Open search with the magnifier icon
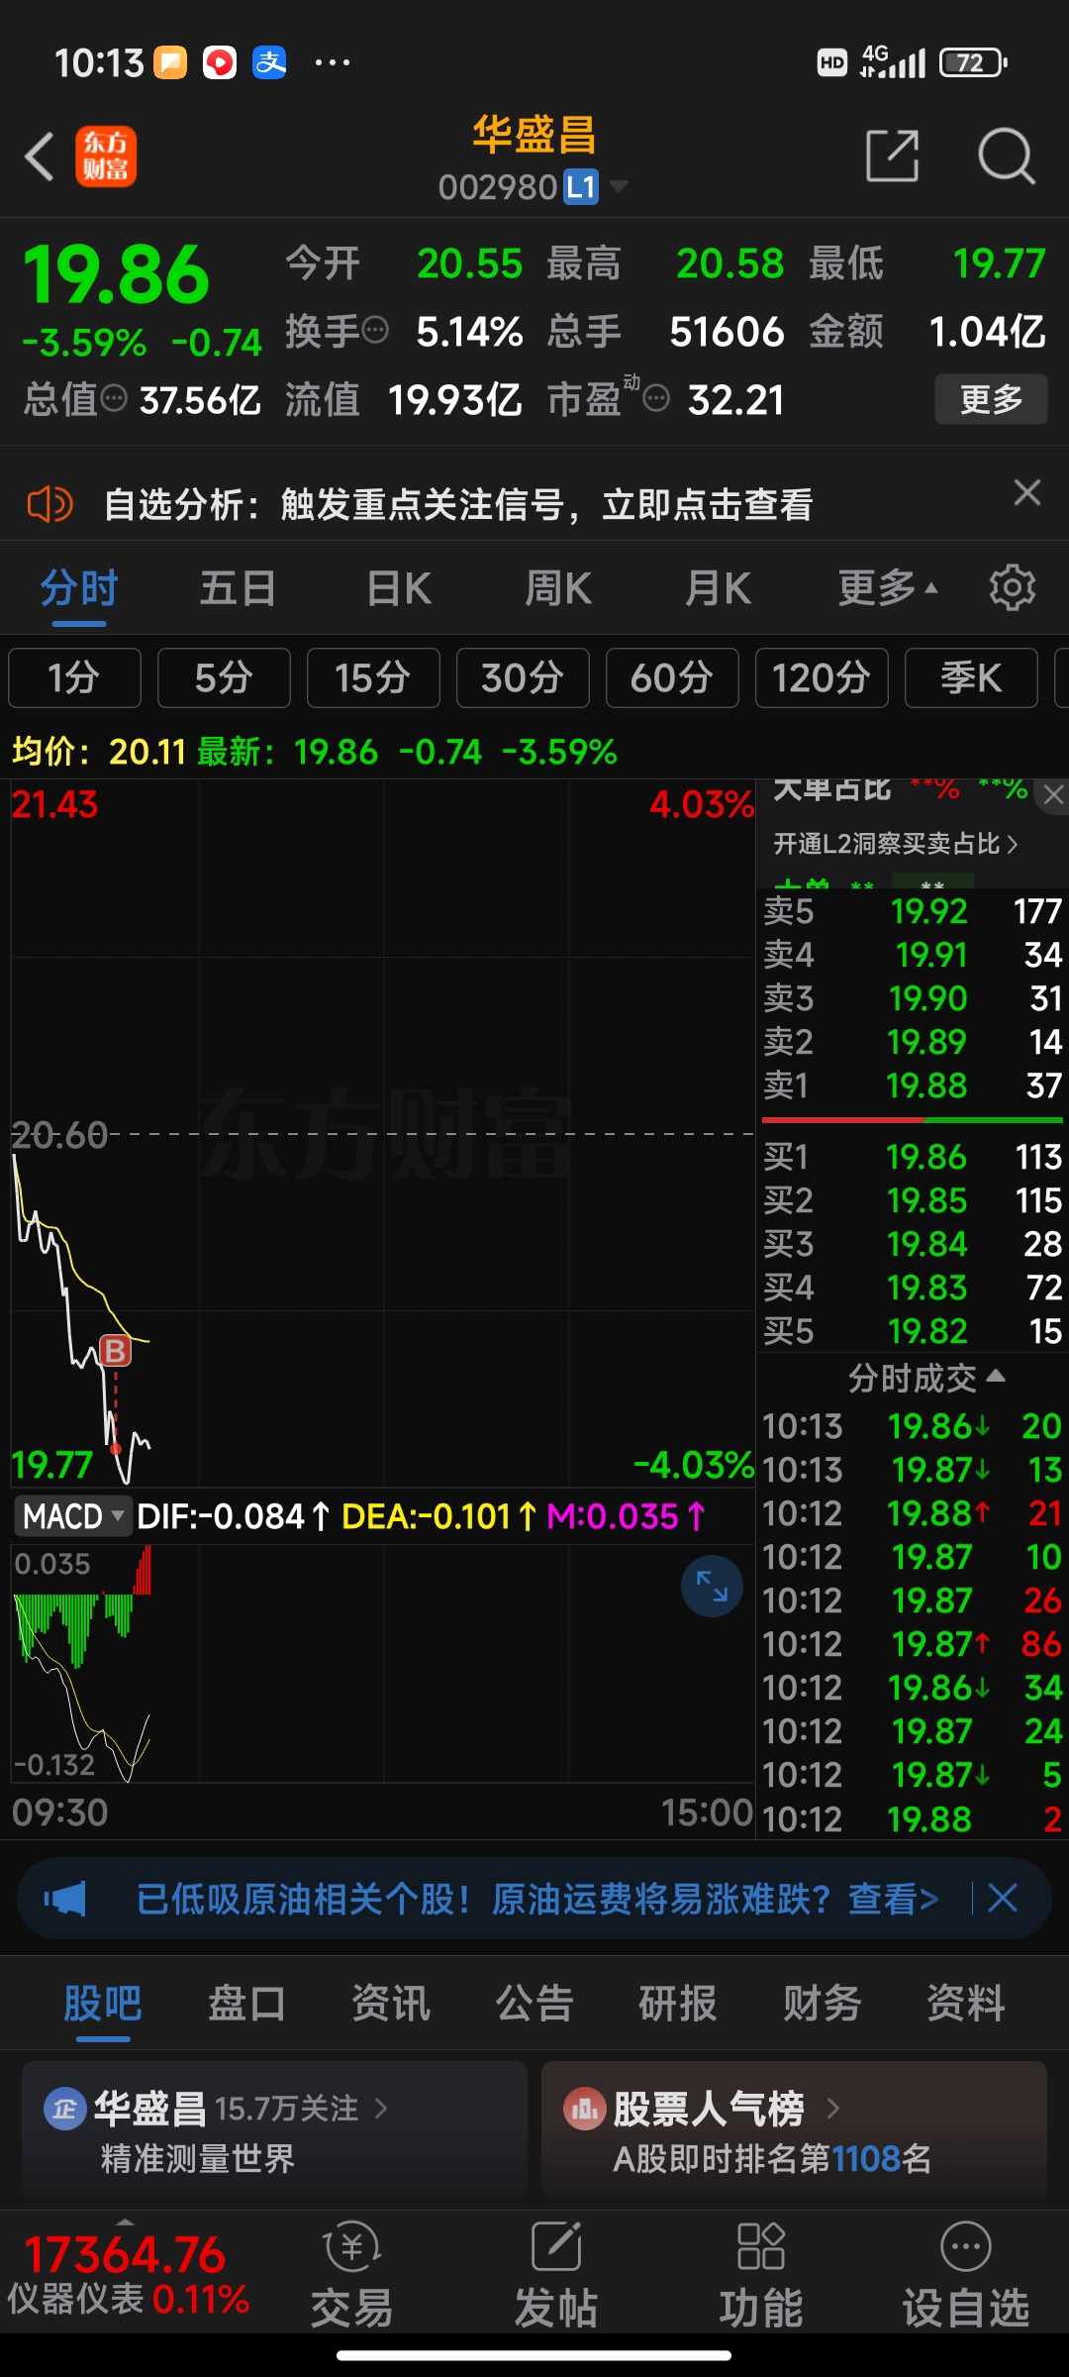This screenshot has height=2377, width=1069. (x=1006, y=155)
